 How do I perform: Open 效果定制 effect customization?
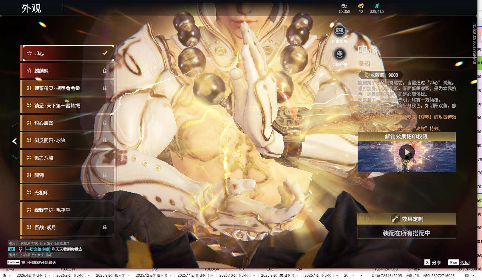point(407,219)
